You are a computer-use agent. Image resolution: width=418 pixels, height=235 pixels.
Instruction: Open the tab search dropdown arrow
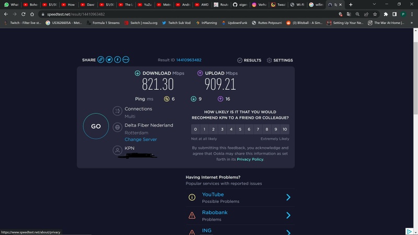[374, 4]
